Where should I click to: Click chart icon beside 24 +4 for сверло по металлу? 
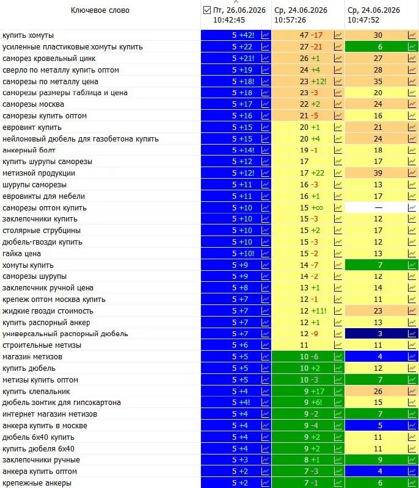(x=338, y=70)
